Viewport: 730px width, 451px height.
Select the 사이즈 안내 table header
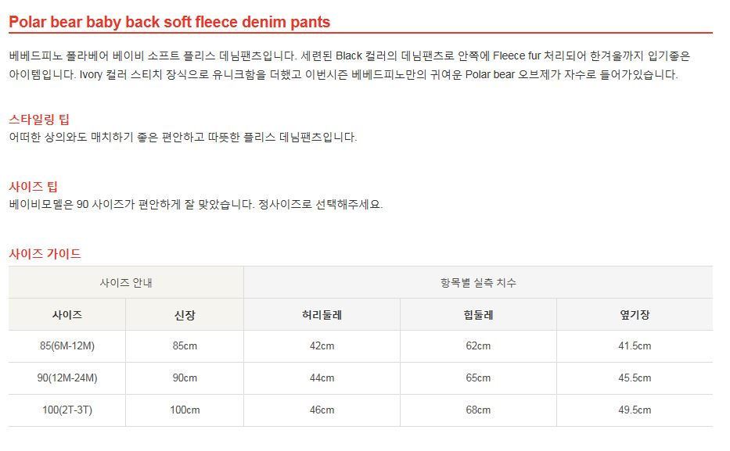point(126,282)
